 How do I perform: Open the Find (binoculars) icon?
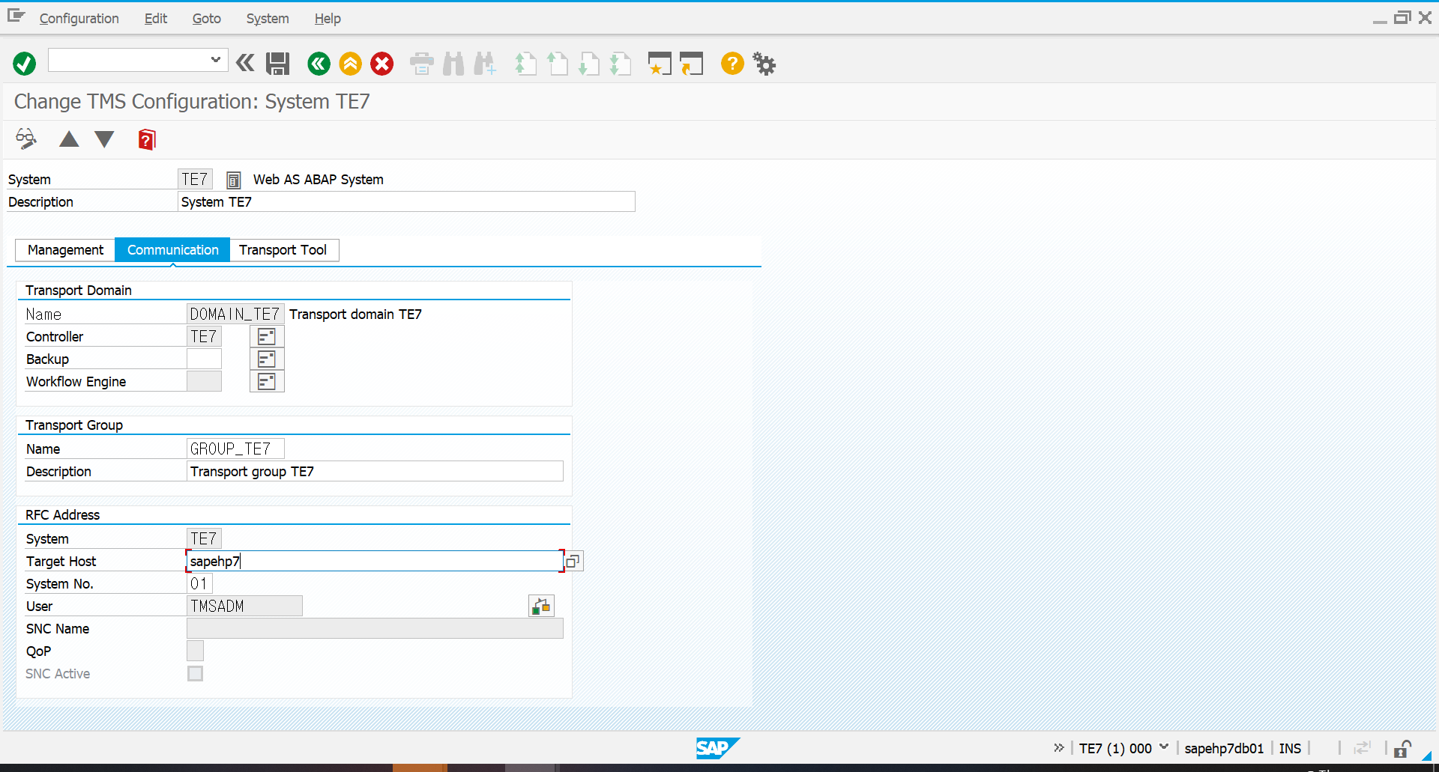coord(453,64)
